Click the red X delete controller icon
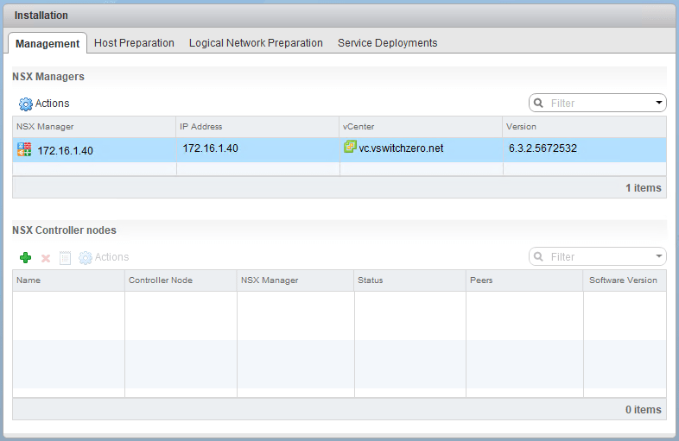This screenshot has width=679, height=441. 46,258
